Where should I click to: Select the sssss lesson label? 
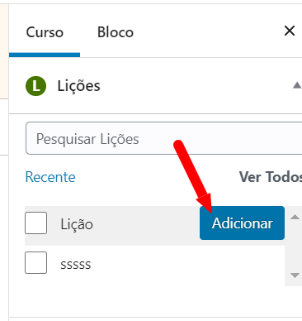pyautogui.click(x=76, y=265)
